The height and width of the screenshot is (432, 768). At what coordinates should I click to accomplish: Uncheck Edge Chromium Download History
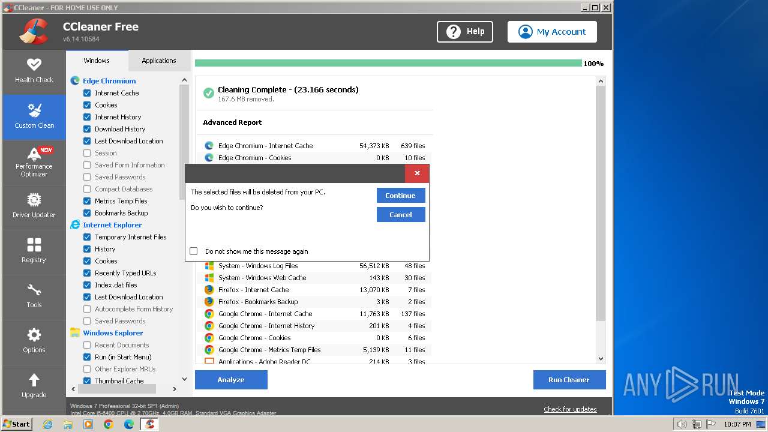tap(87, 129)
